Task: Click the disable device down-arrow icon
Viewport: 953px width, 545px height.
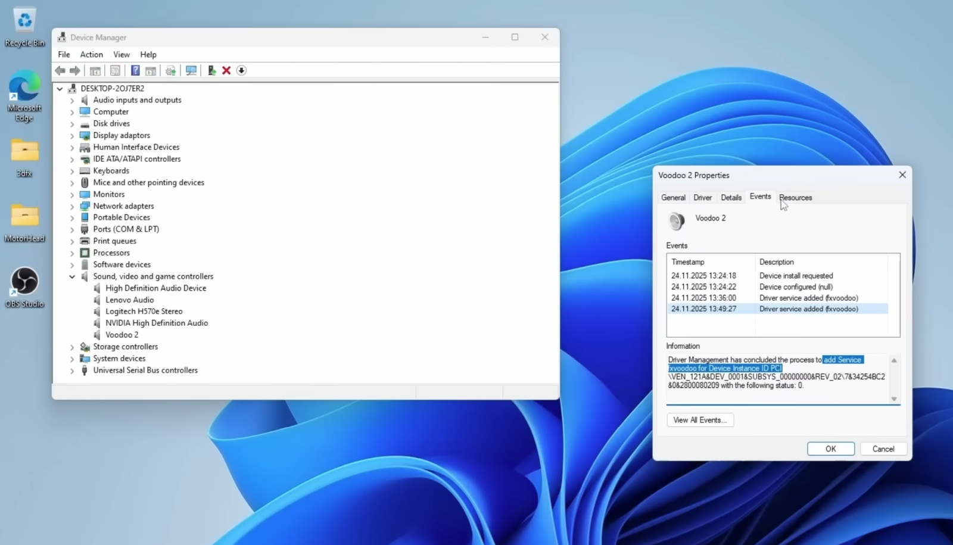Action: pos(241,70)
